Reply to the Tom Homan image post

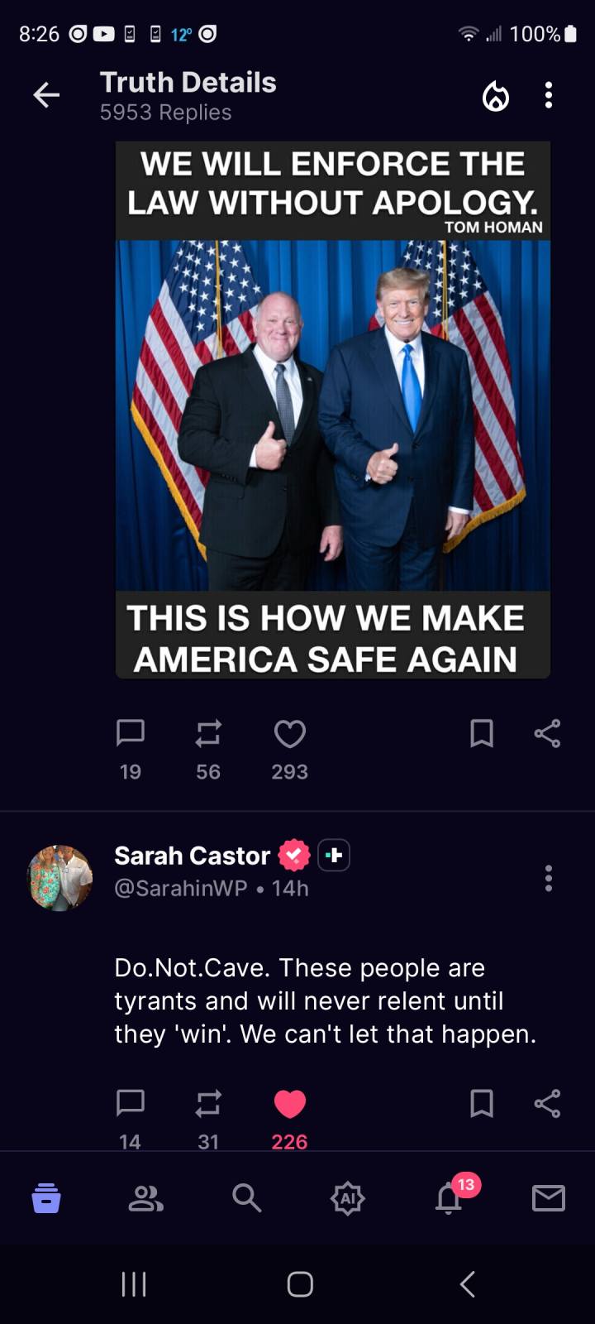click(131, 733)
